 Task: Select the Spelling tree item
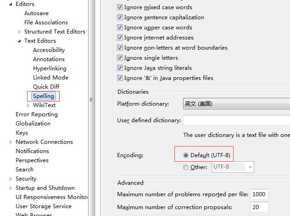pyautogui.click(x=44, y=96)
